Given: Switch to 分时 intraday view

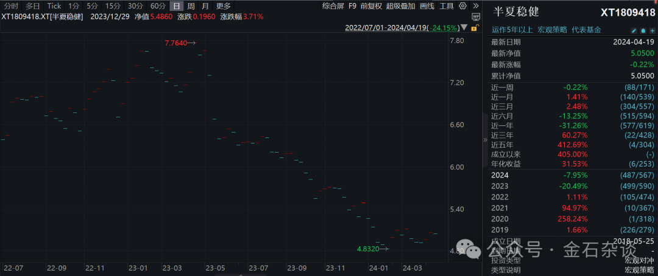Looking at the screenshot, I should coord(12,6).
